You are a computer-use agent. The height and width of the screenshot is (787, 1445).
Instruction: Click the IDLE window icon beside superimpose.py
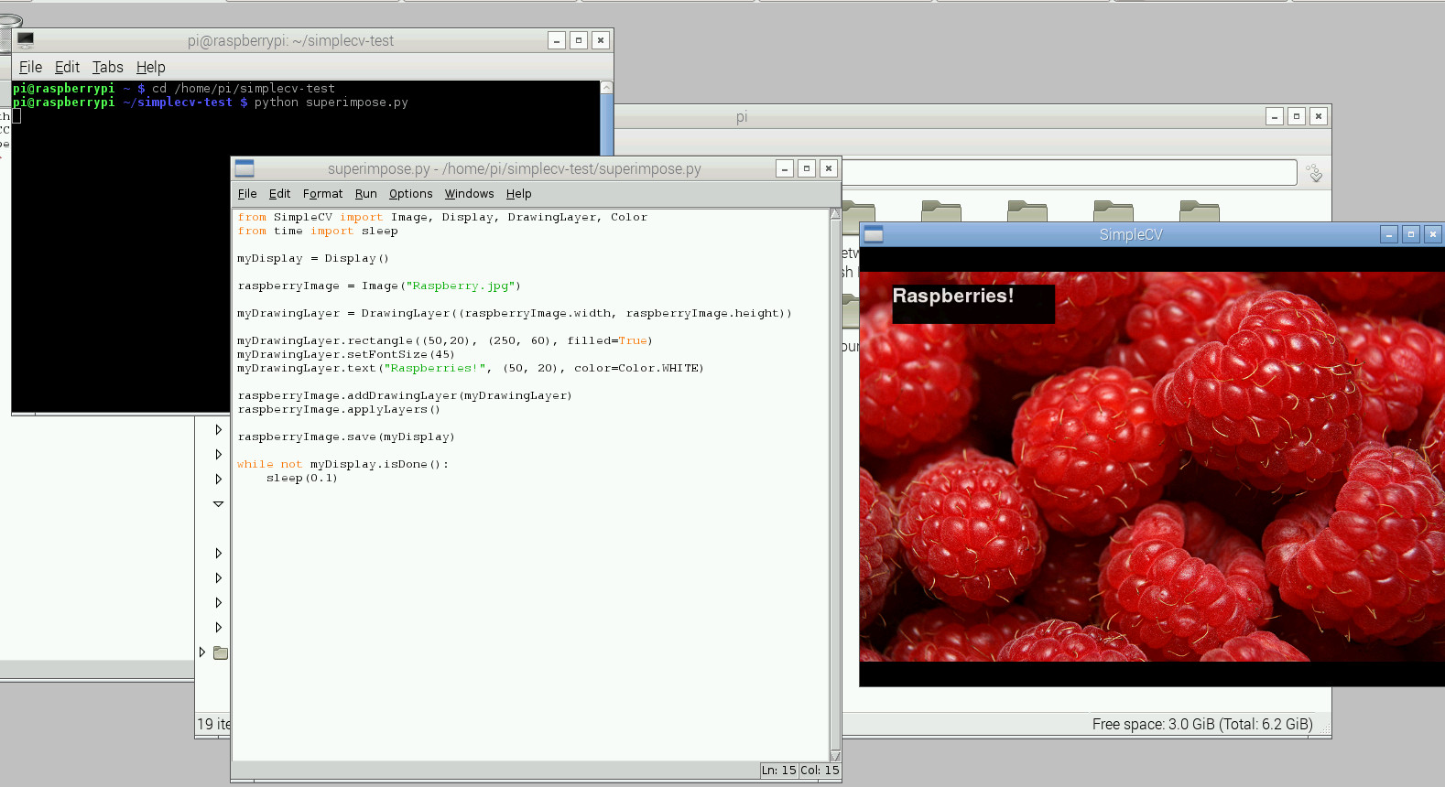tap(244, 168)
